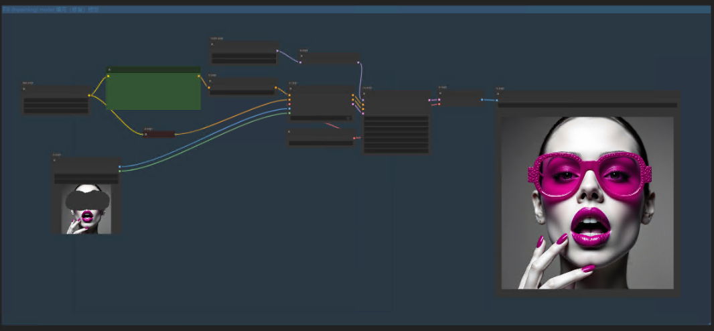This screenshot has width=714, height=331.
Task: Open the combo widget at bottom of central node
Action: pyautogui.click(x=320, y=118)
